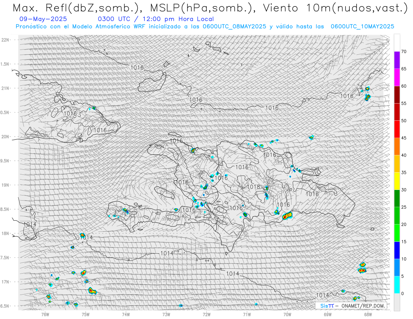Image resolution: width=413 pixels, height=319 pixels.
Task: Select the cyan 0–5 dBZ legend swatch
Action: (397, 285)
